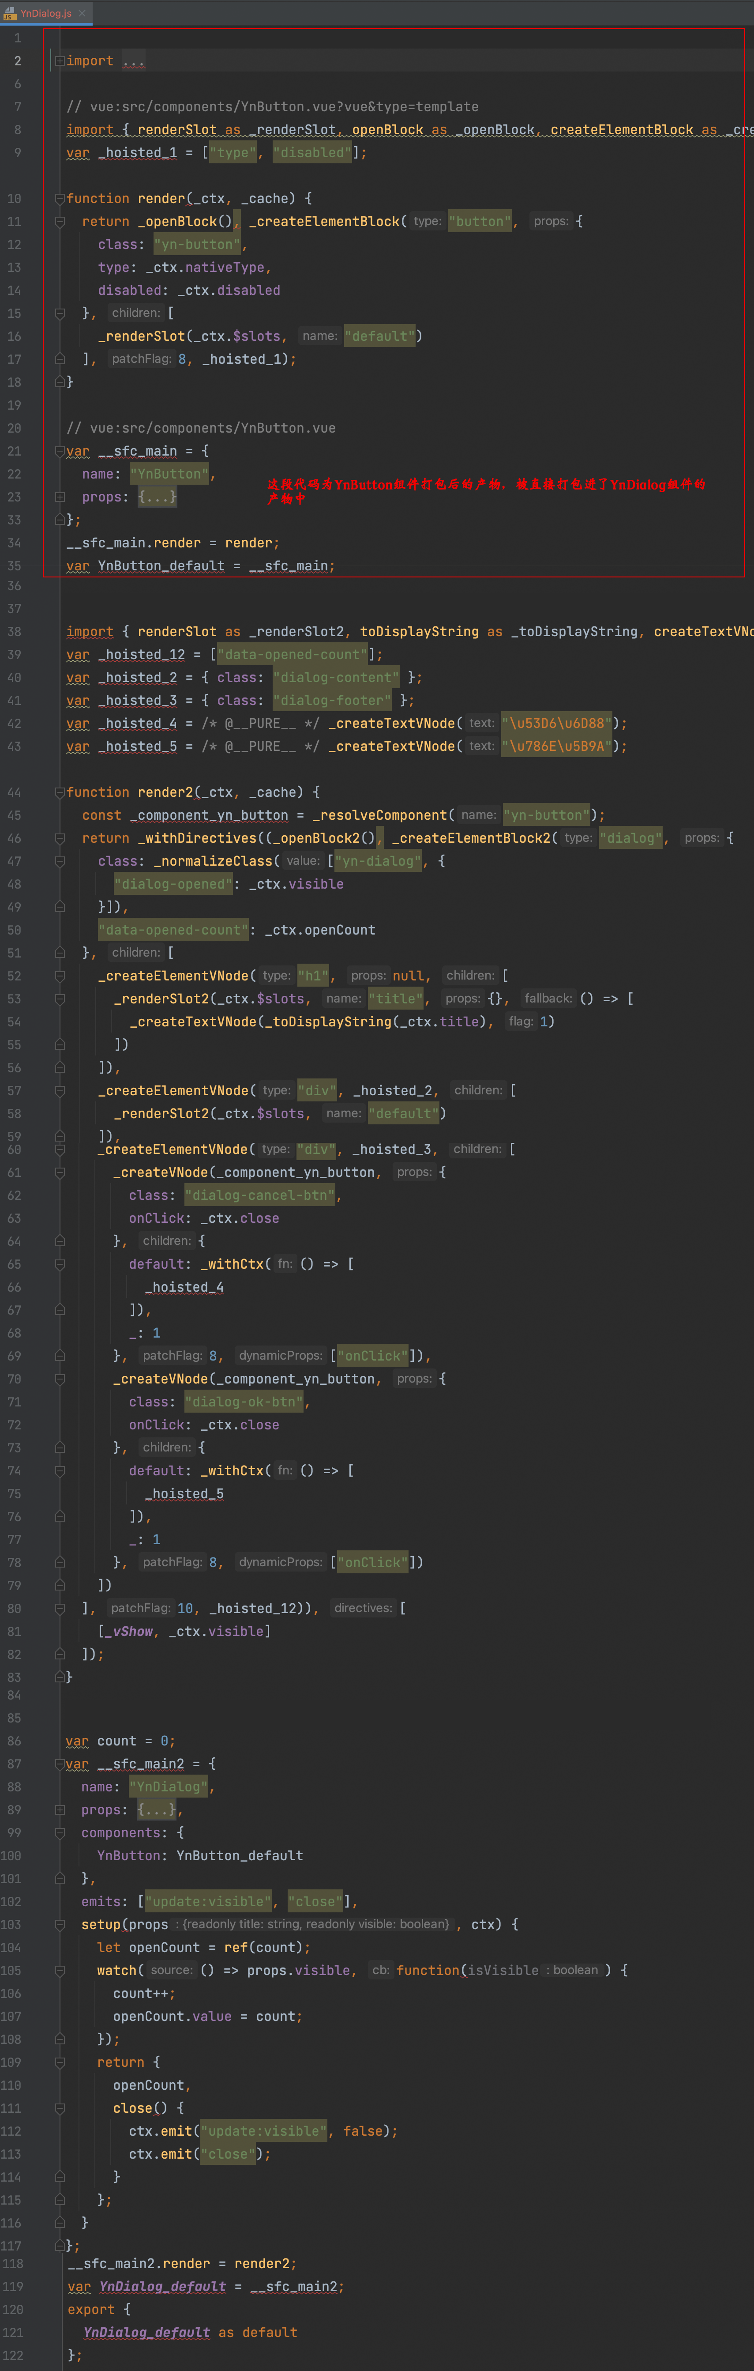Close the YnDialog.js tab
This screenshot has height=2371, width=754.
[x=82, y=13]
